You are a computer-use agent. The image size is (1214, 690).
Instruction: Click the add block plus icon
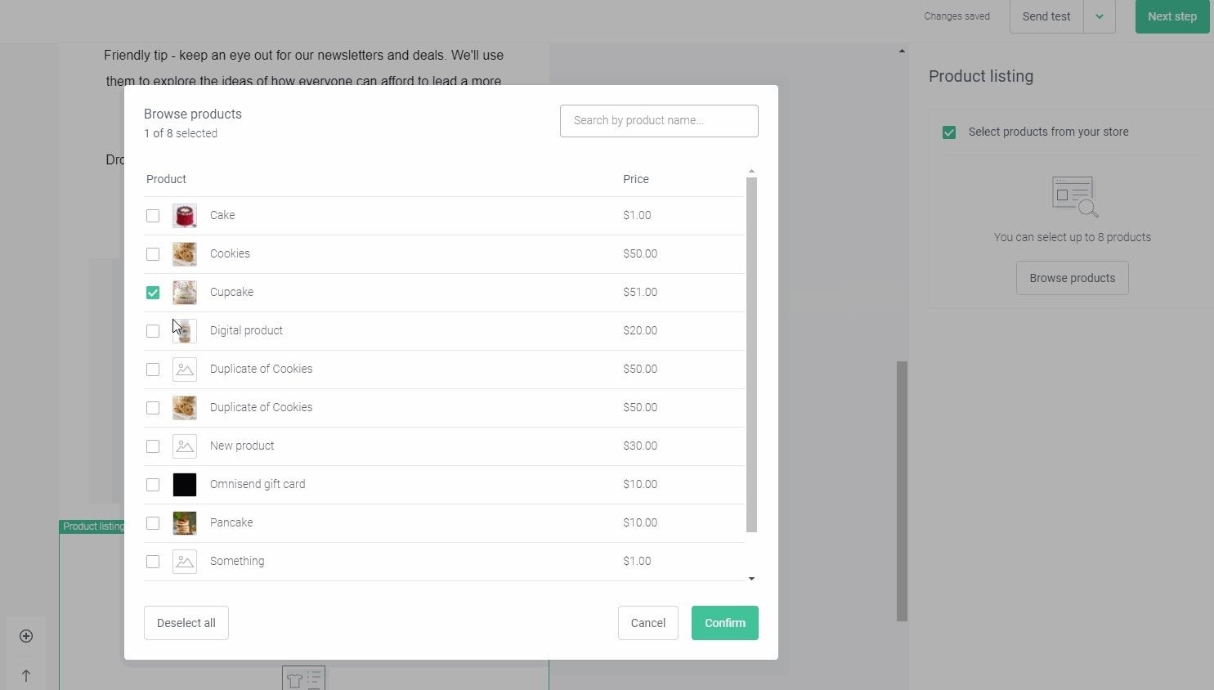tap(26, 636)
